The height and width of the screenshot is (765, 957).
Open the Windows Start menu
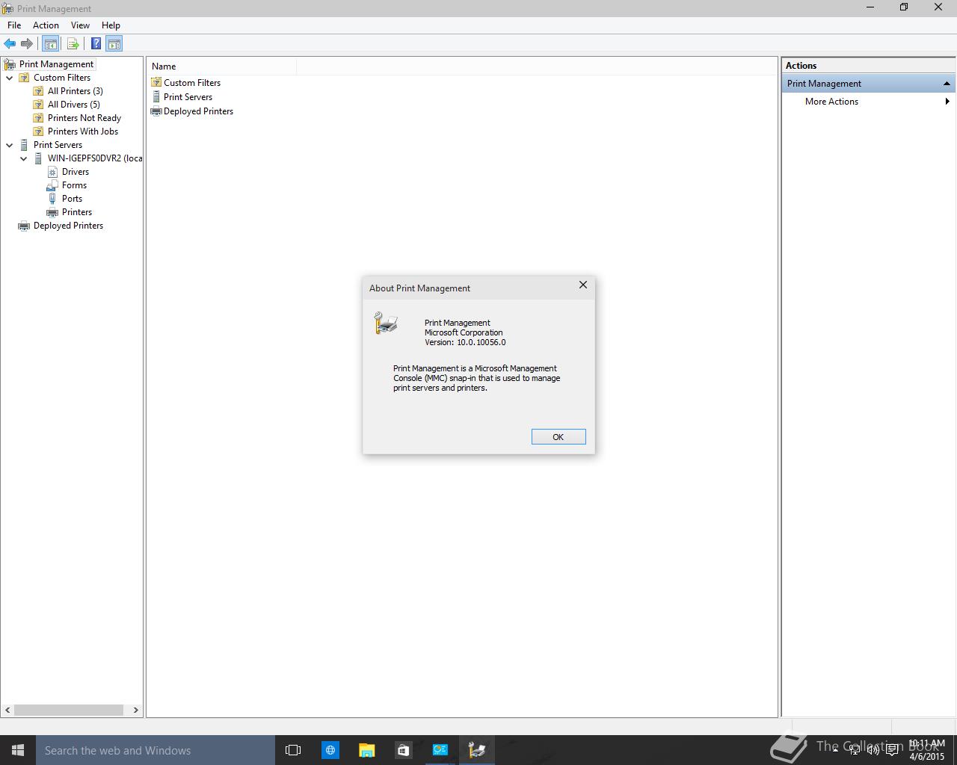[18, 750]
